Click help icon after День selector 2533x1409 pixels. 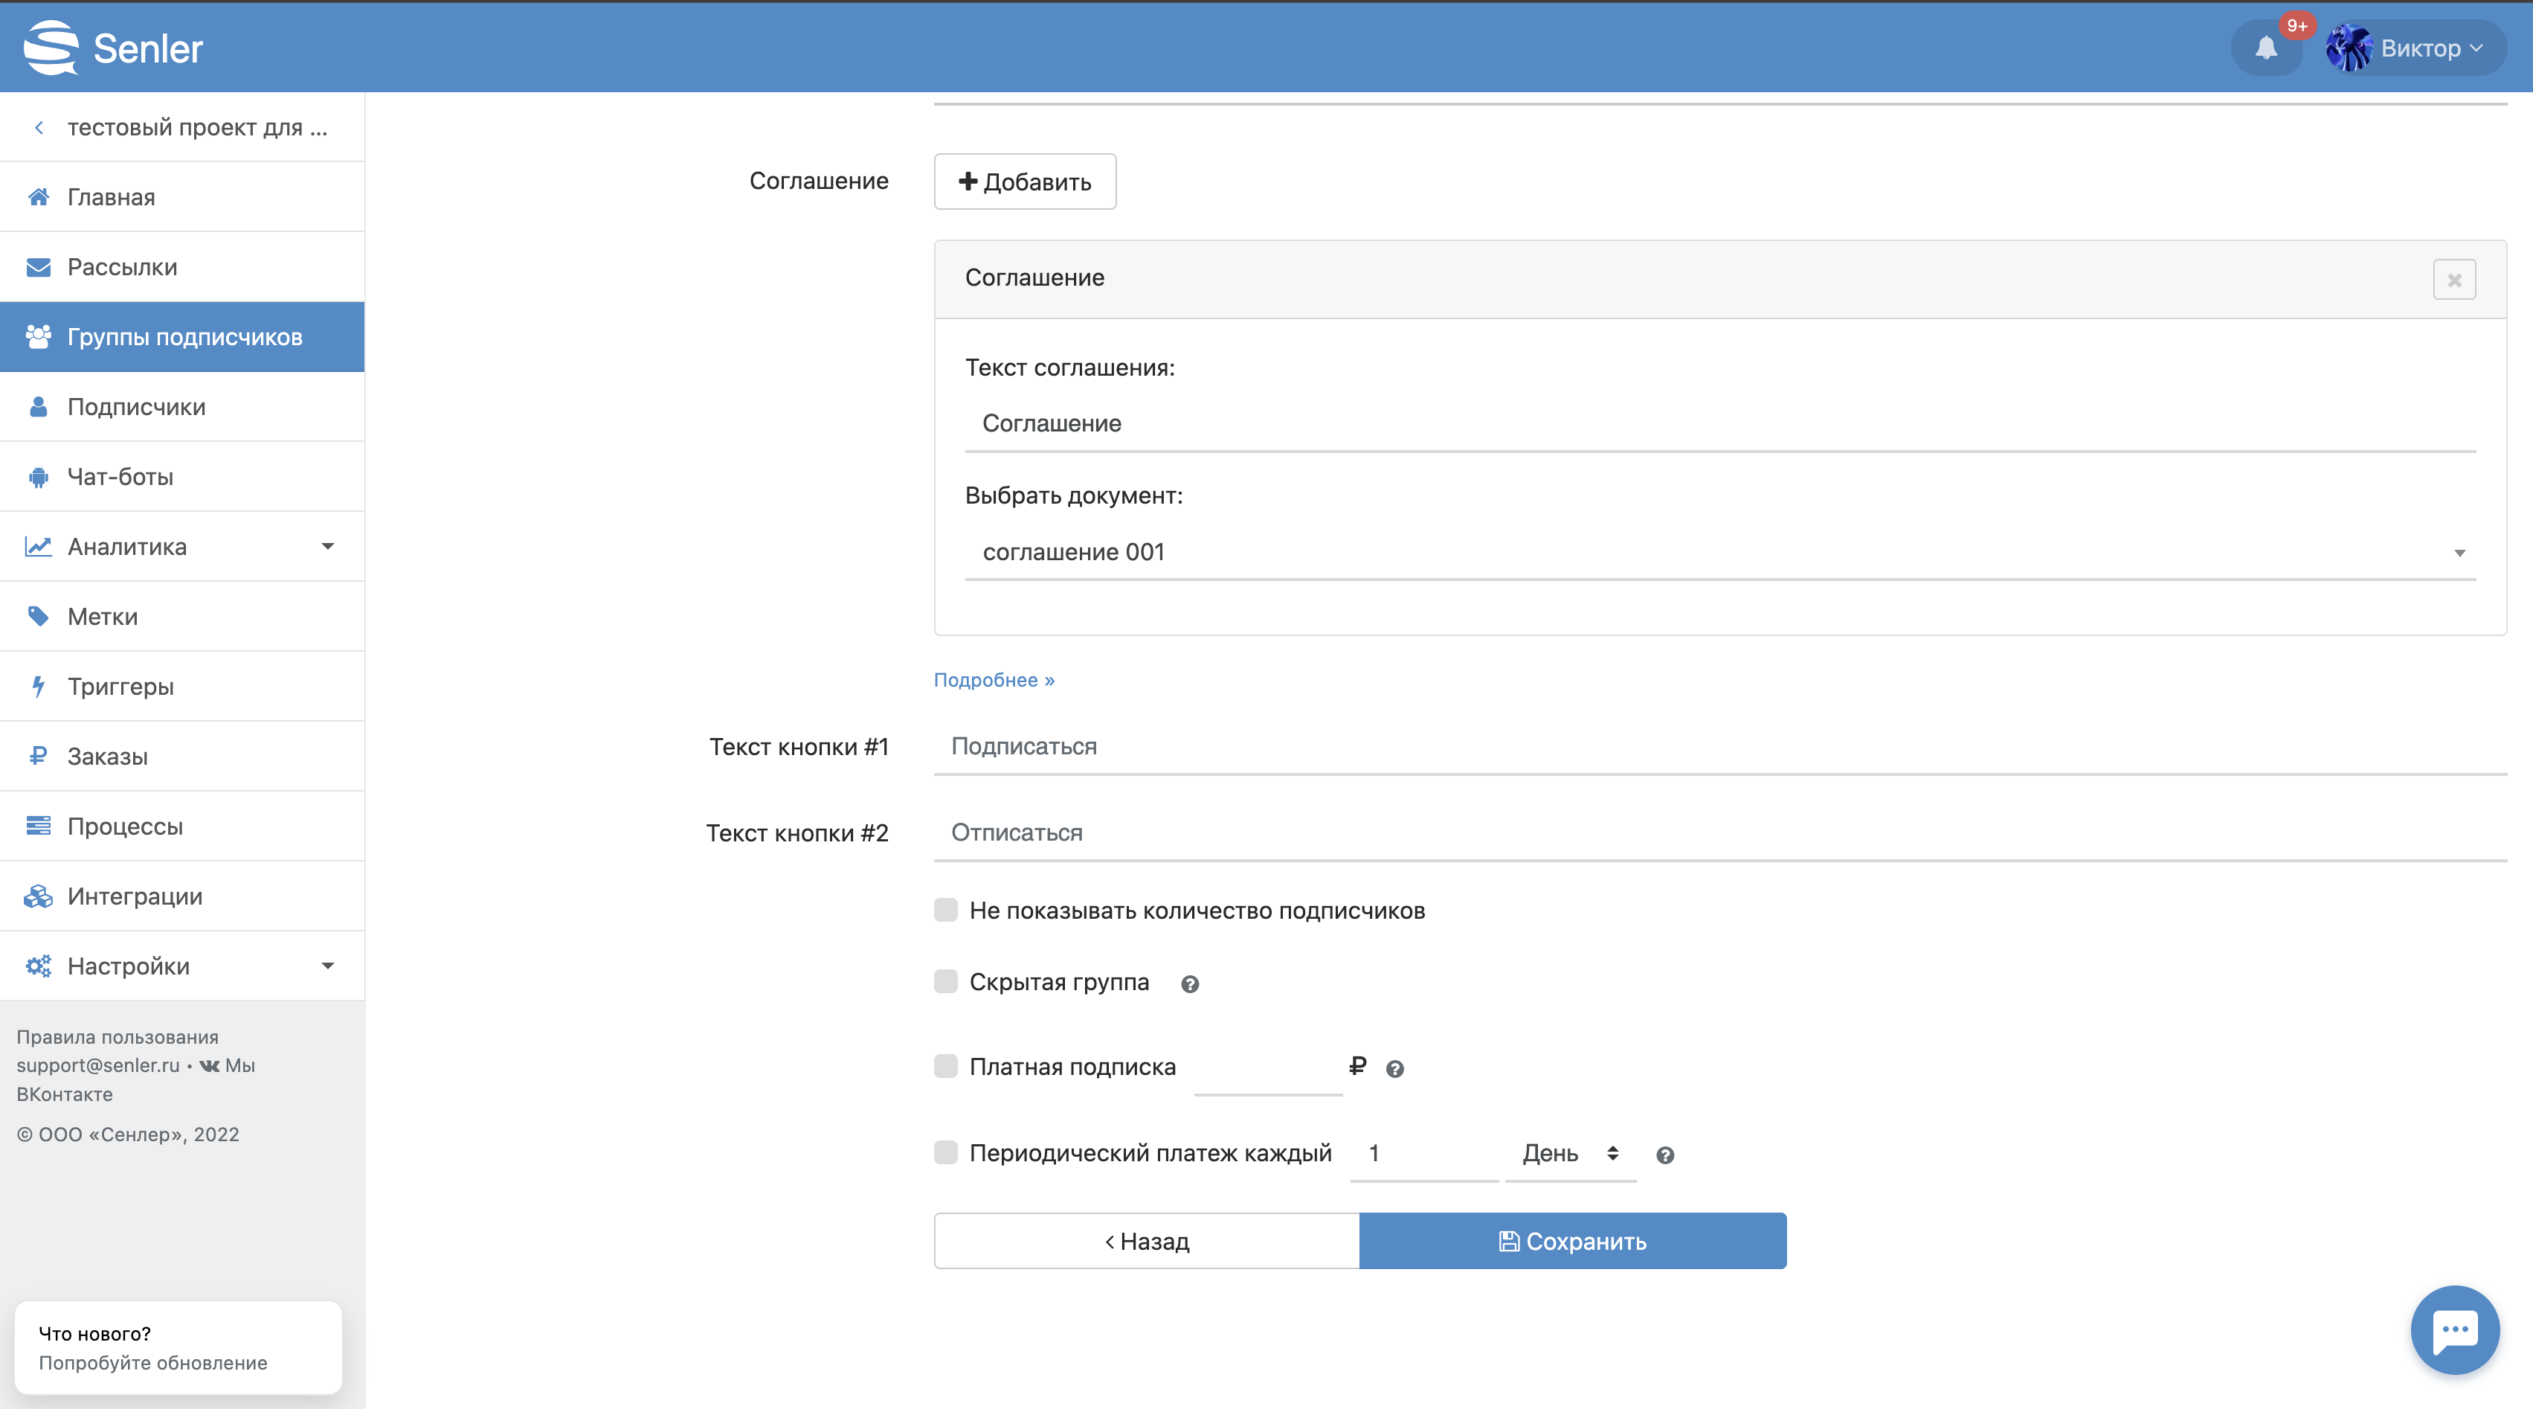click(1664, 1155)
